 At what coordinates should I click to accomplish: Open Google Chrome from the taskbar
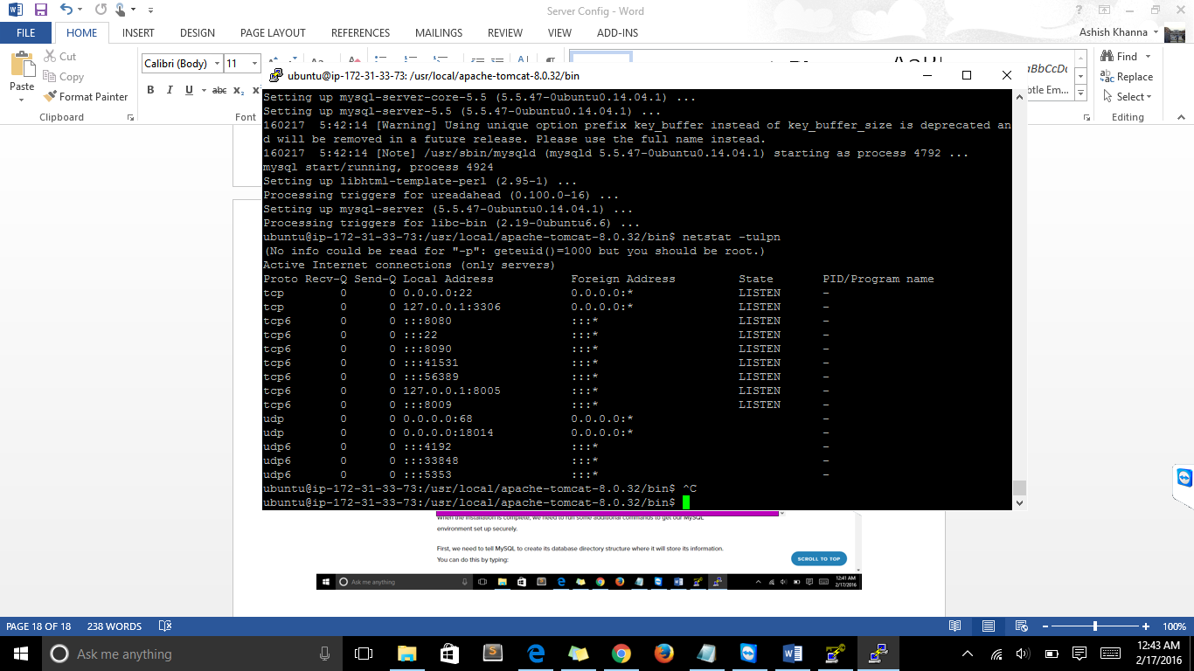click(x=621, y=654)
